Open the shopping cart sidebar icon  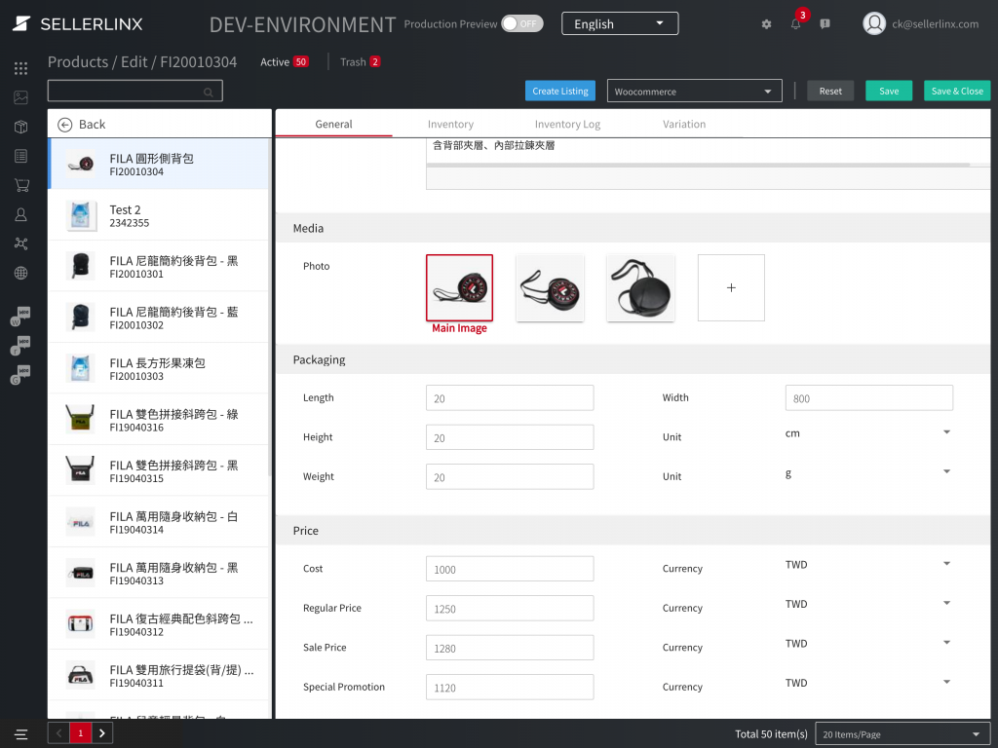coord(21,185)
